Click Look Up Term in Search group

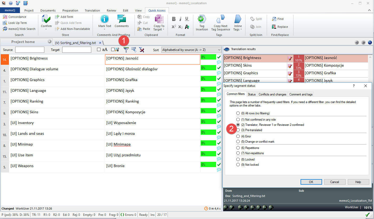pos(15,23)
